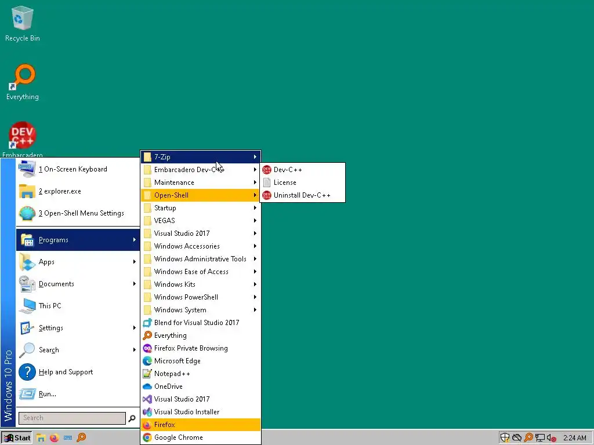Viewport: 594px width, 445px height.
Task: Open the Windows System folder
Action: 200,310
